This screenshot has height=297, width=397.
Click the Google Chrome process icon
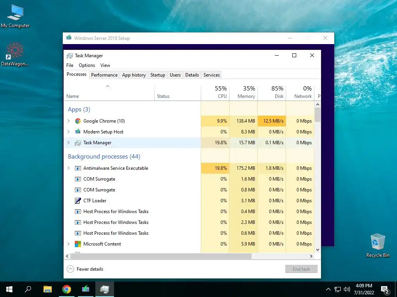78,121
